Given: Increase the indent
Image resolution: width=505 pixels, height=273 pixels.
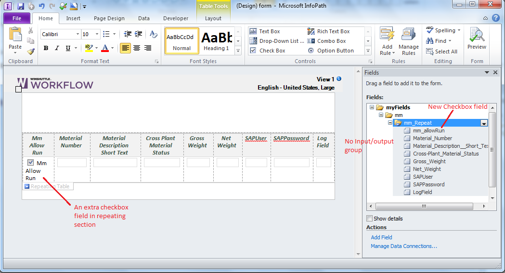Looking at the screenshot, I should [x=139, y=34].
